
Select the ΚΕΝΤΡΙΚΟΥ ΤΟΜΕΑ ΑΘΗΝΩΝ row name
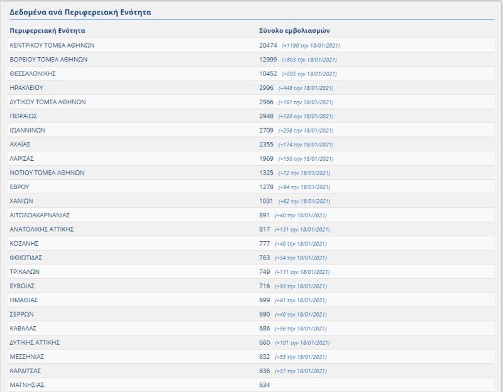point(52,45)
